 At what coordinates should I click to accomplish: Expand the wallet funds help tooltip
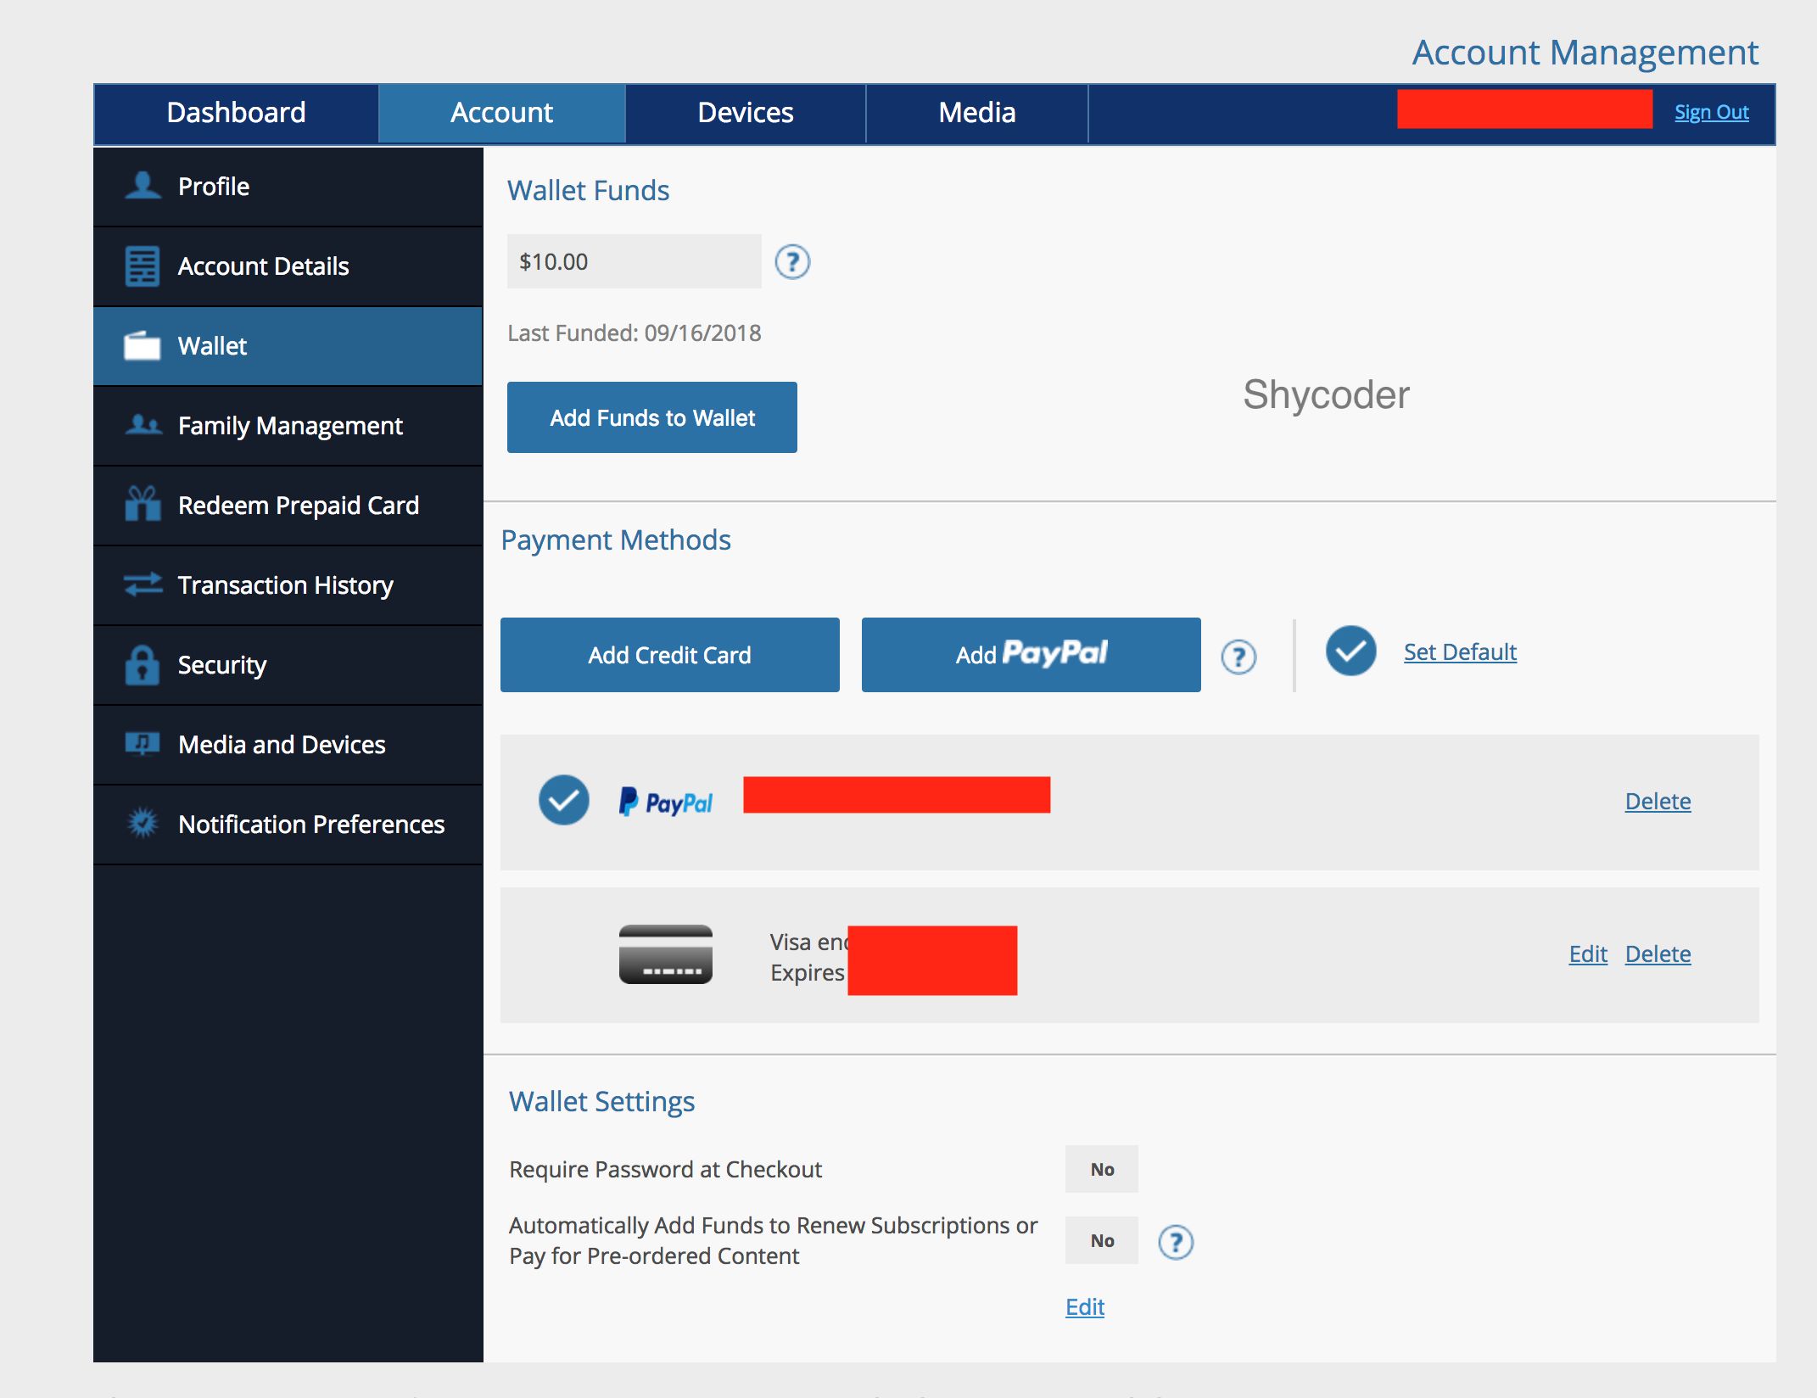pyautogui.click(x=794, y=261)
